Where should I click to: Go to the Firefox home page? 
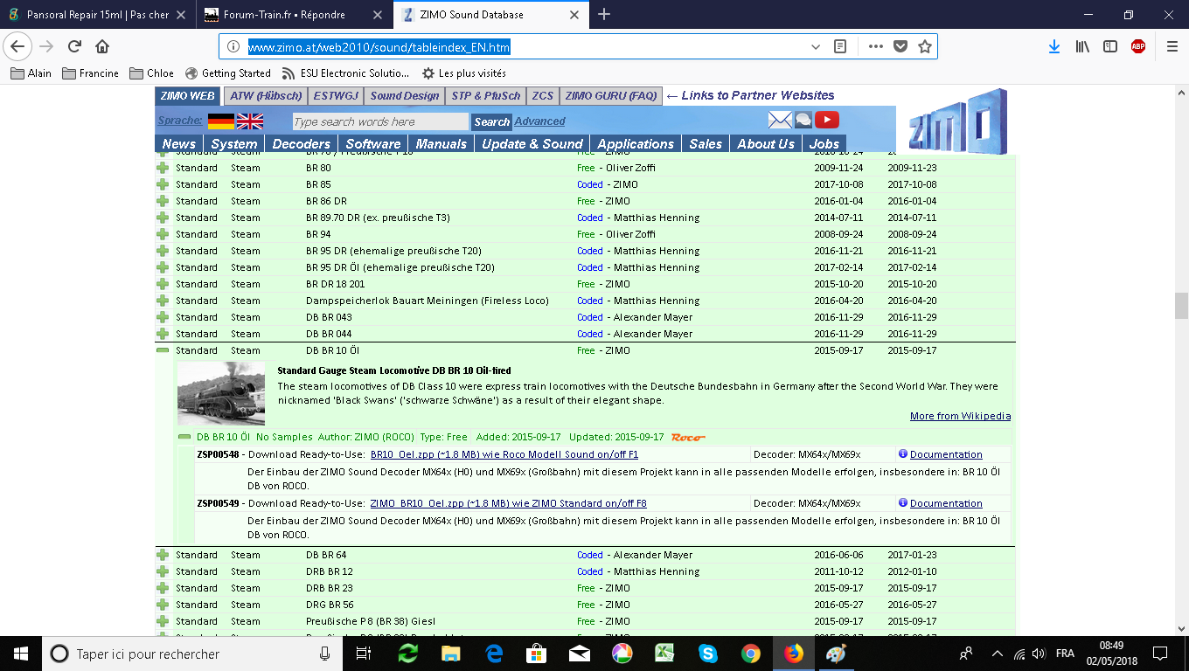pos(102,47)
